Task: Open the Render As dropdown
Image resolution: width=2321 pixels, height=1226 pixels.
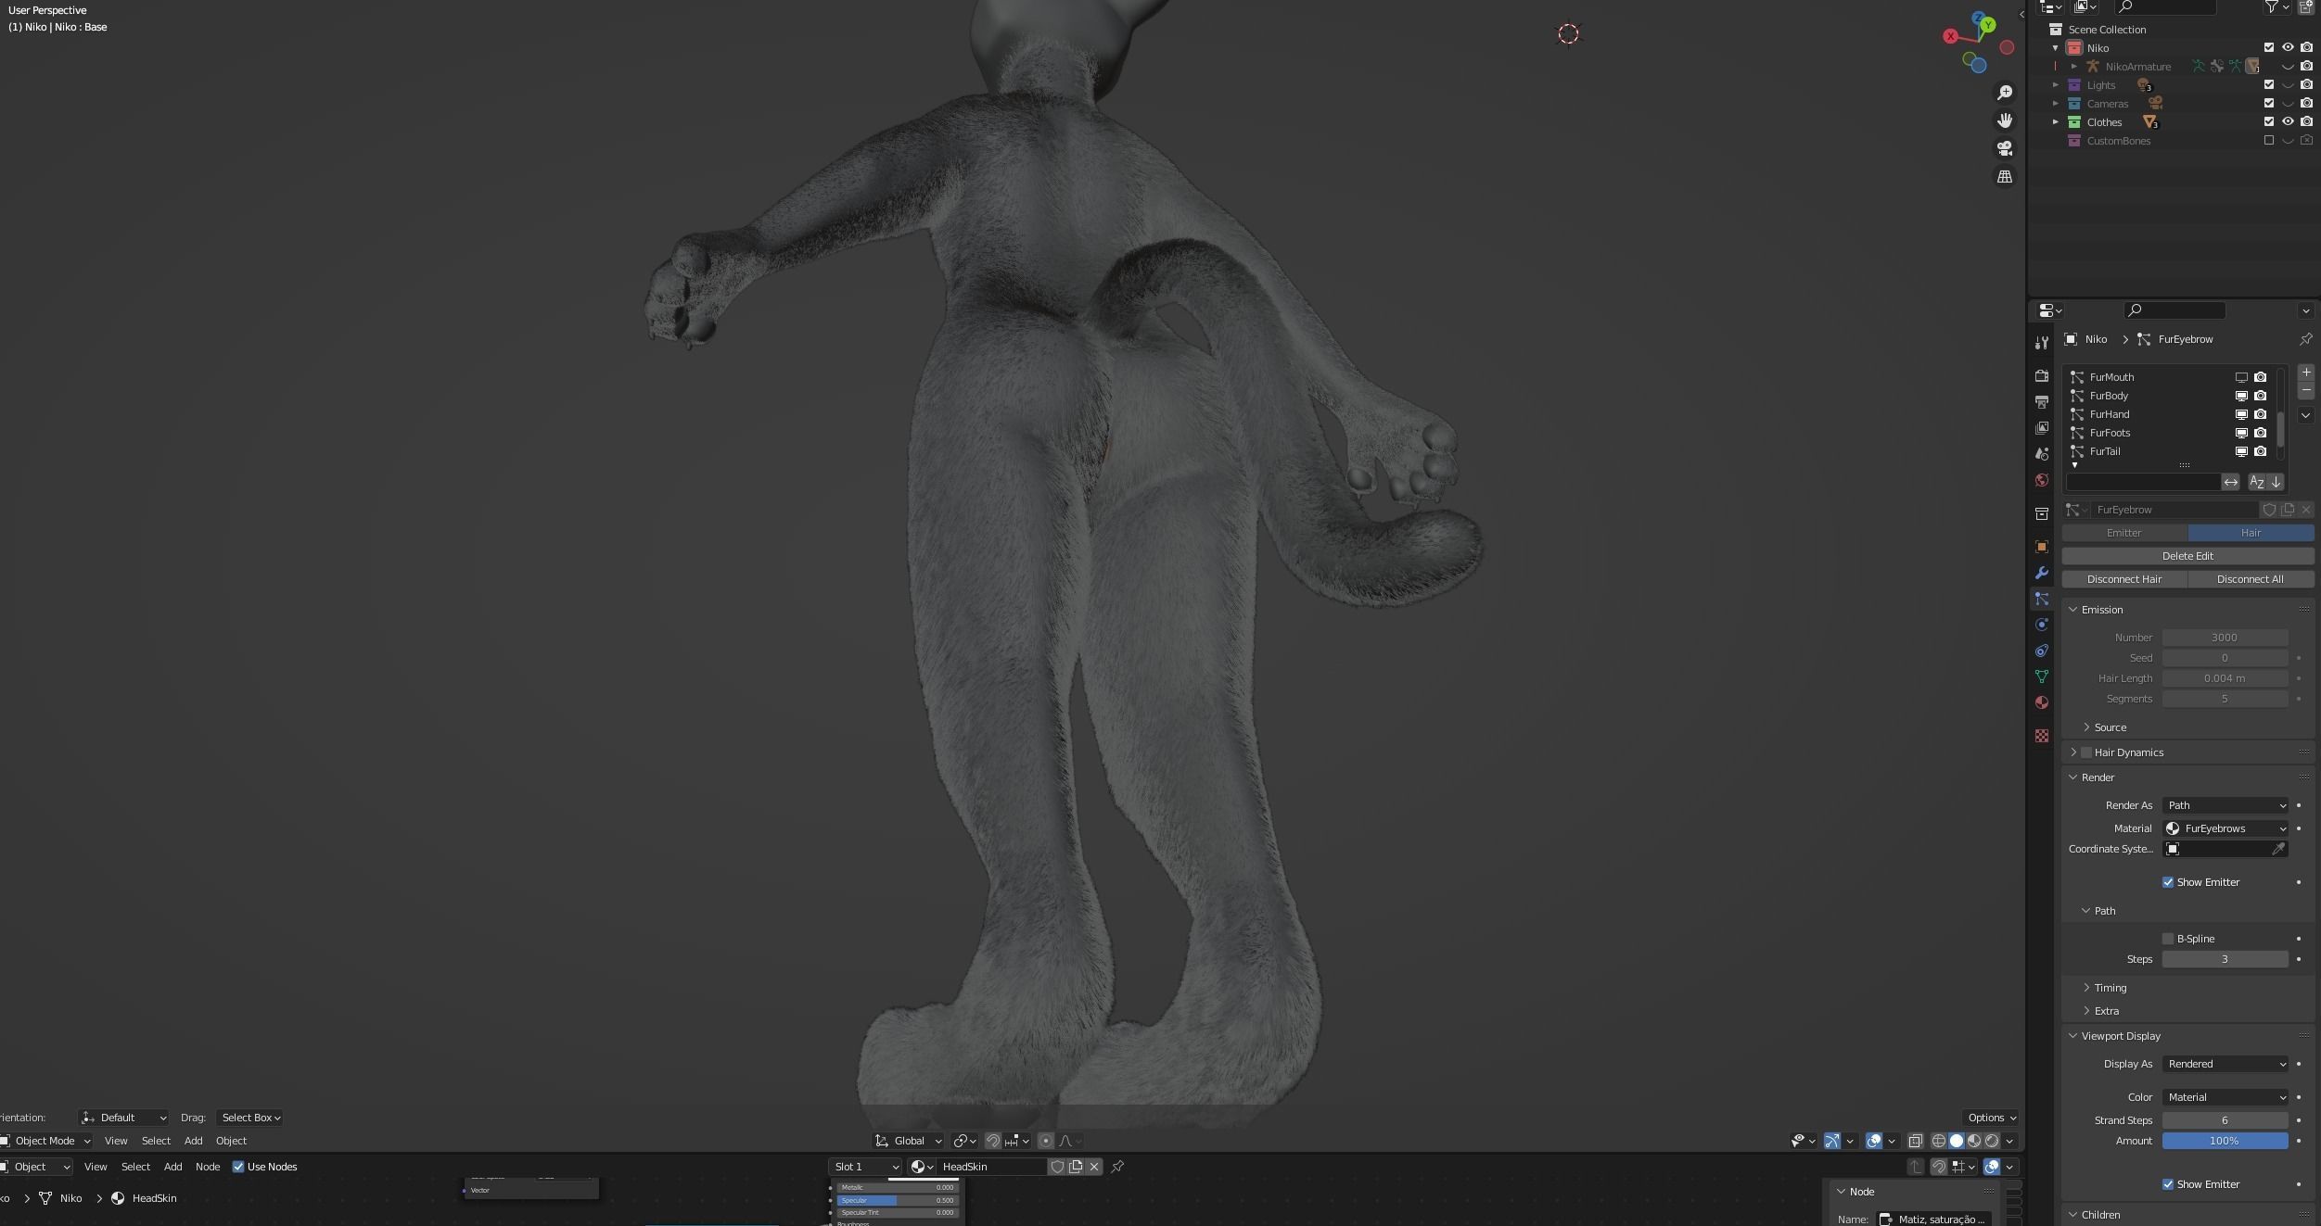Action: click(x=2225, y=805)
